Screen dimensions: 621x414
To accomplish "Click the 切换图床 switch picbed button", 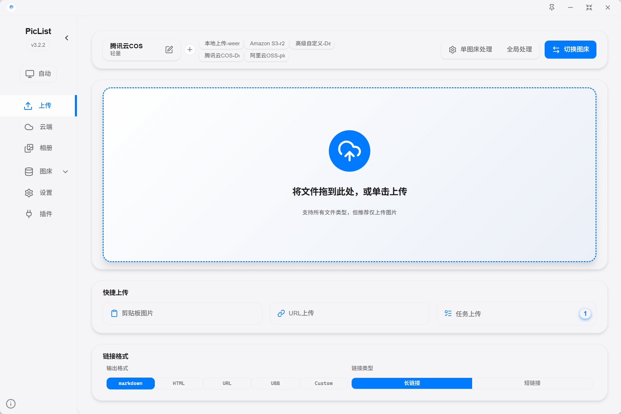I will (x=570, y=49).
